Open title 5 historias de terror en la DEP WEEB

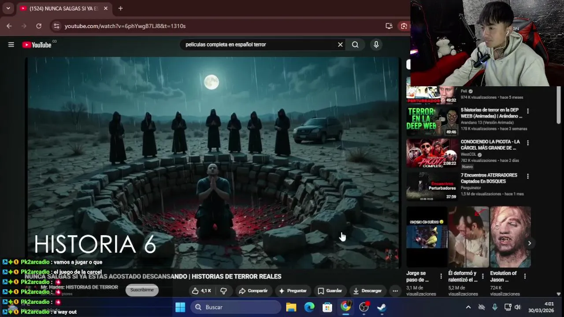[x=491, y=113]
